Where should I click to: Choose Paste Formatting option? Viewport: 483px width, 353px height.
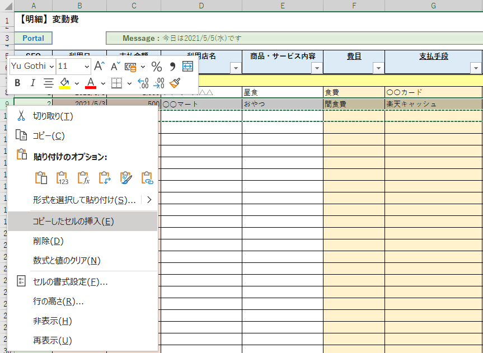tap(126, 178)
